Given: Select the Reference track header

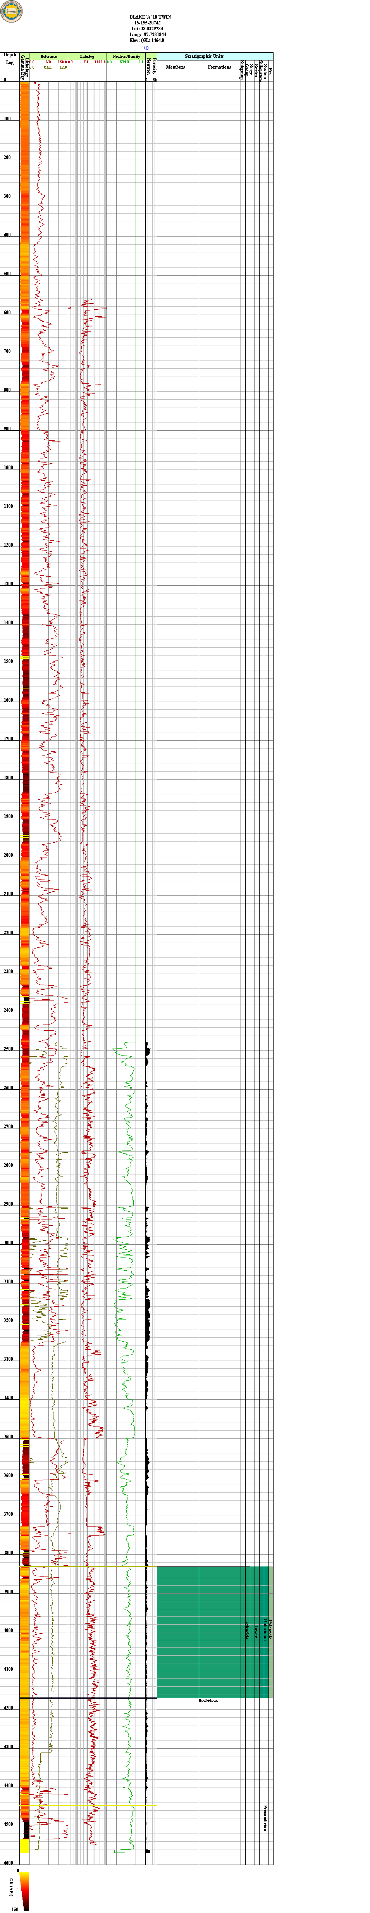Looking at the screenshot, I should tap(48, 57).
